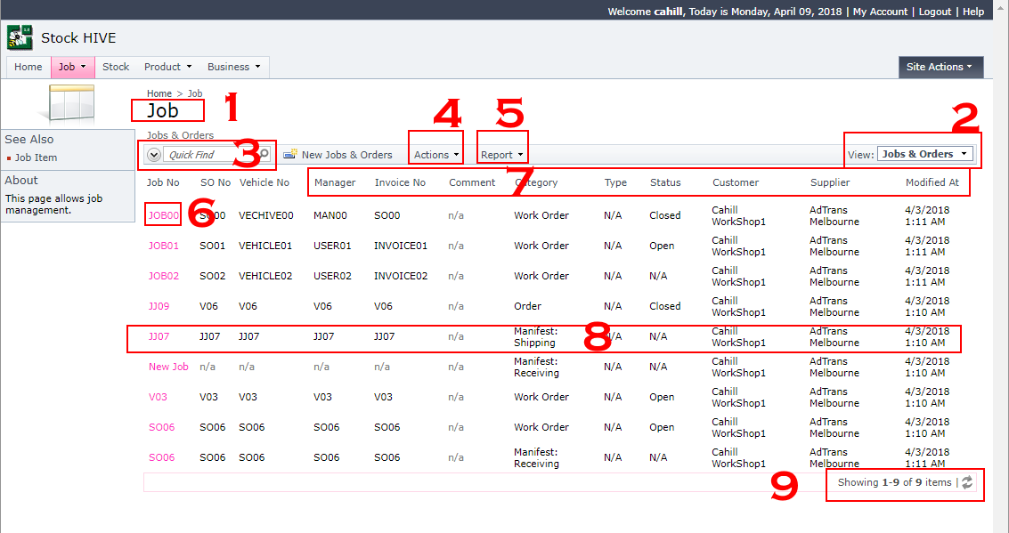Open the Business menu dropdown
Image resolution: width=1009 pixels, height=533 pixels.
[x=233, y=67]
